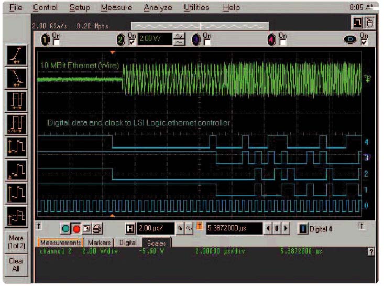Click digital channel 0 label
Image resolution: width=384 pixels, height=286 pixels.
(x=366, y=205)
